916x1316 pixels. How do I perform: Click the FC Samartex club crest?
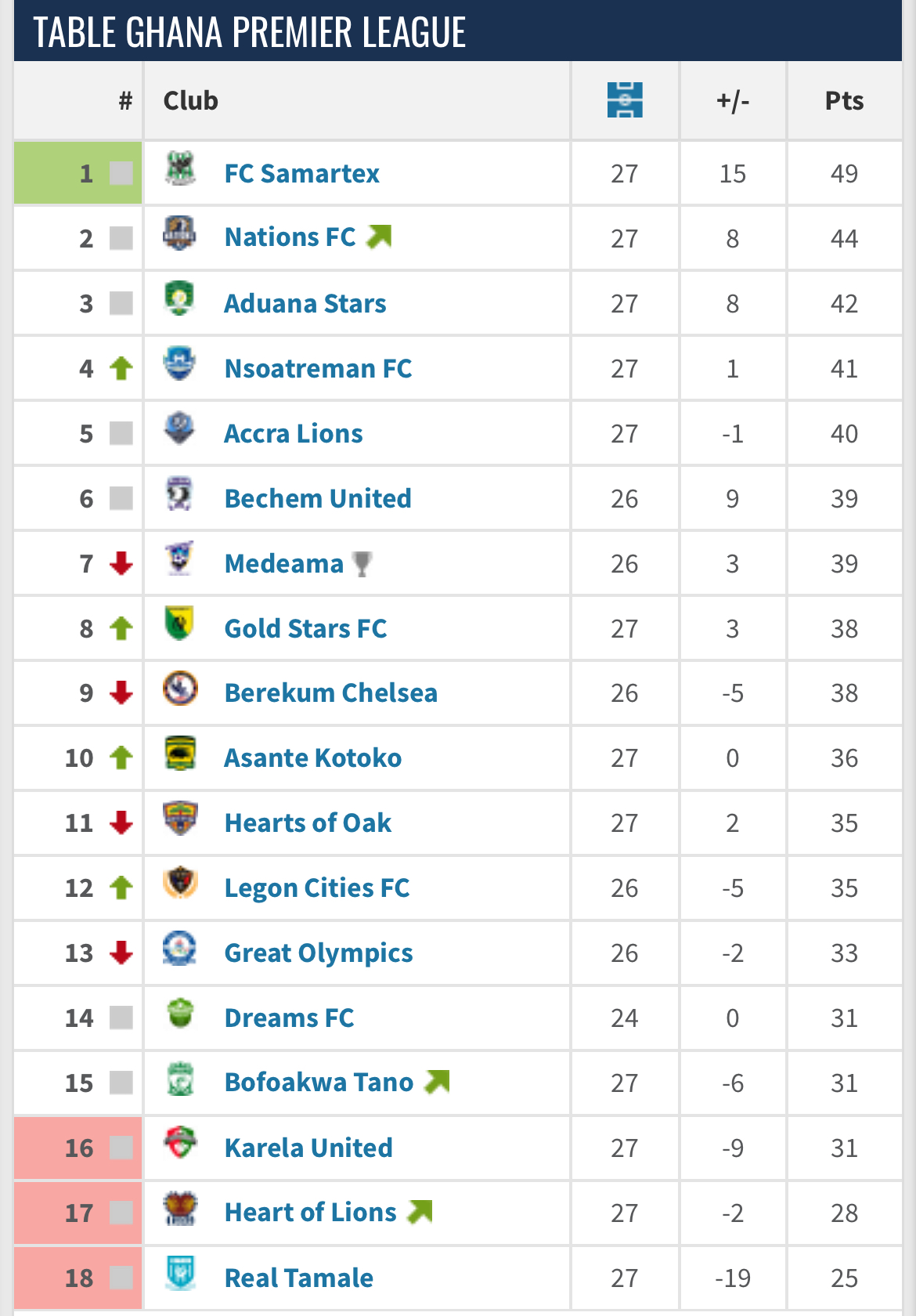180,169
